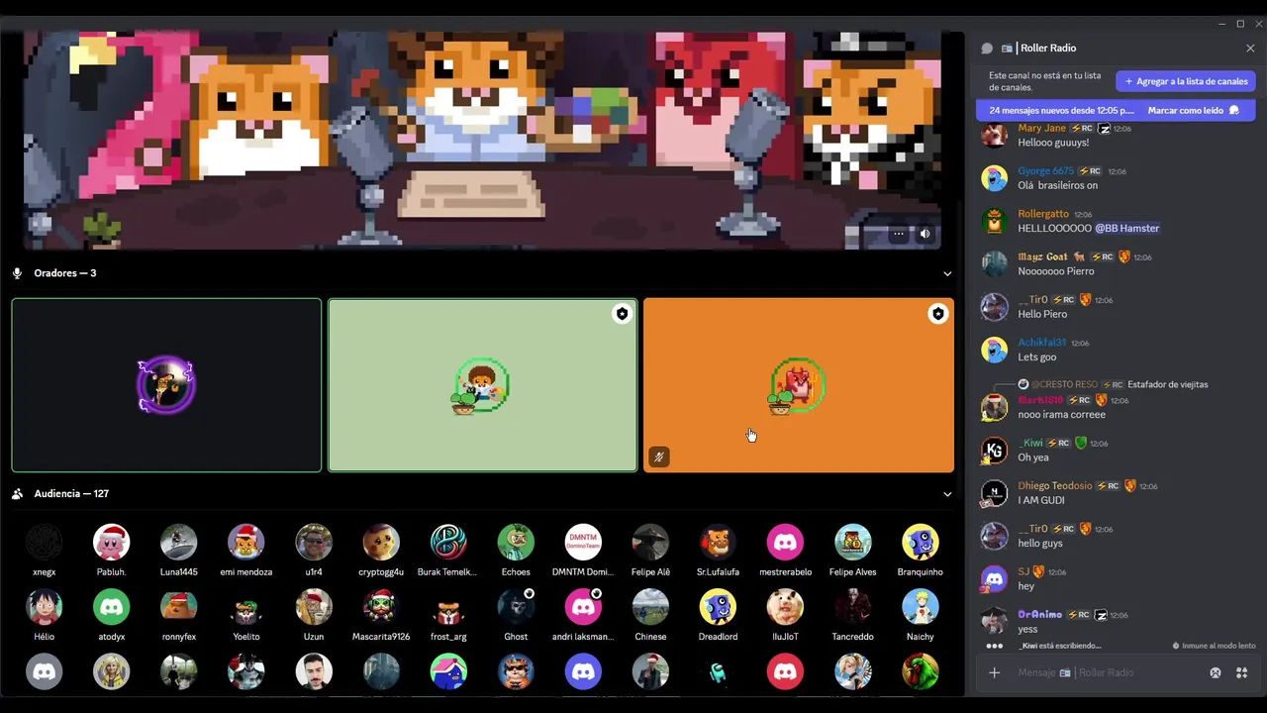Click the moderator badge on orange speaker tile
This screenshot has width=1267, height=713.
[x=937, y=314]
